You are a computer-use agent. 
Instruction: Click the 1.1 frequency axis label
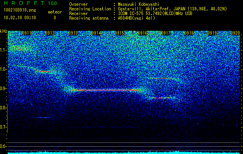tap(3, 50)
